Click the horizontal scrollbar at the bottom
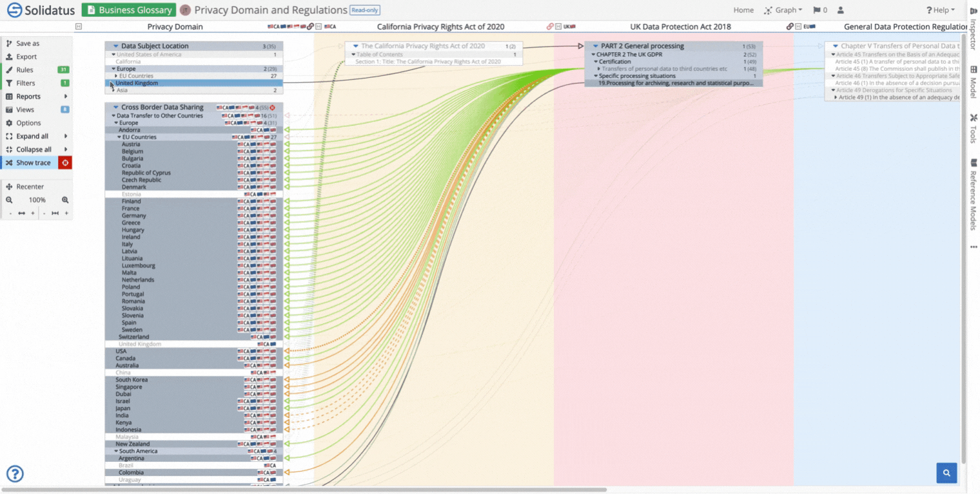 tap(306, 490)
